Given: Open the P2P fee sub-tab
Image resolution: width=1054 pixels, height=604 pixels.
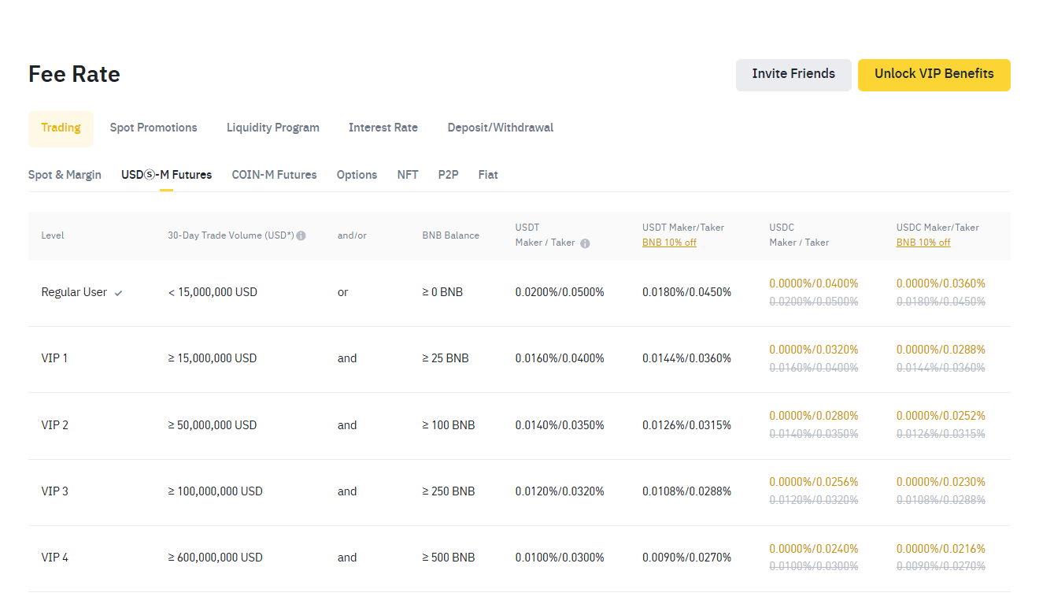Looking at the screenshot, I should (448, 175).
